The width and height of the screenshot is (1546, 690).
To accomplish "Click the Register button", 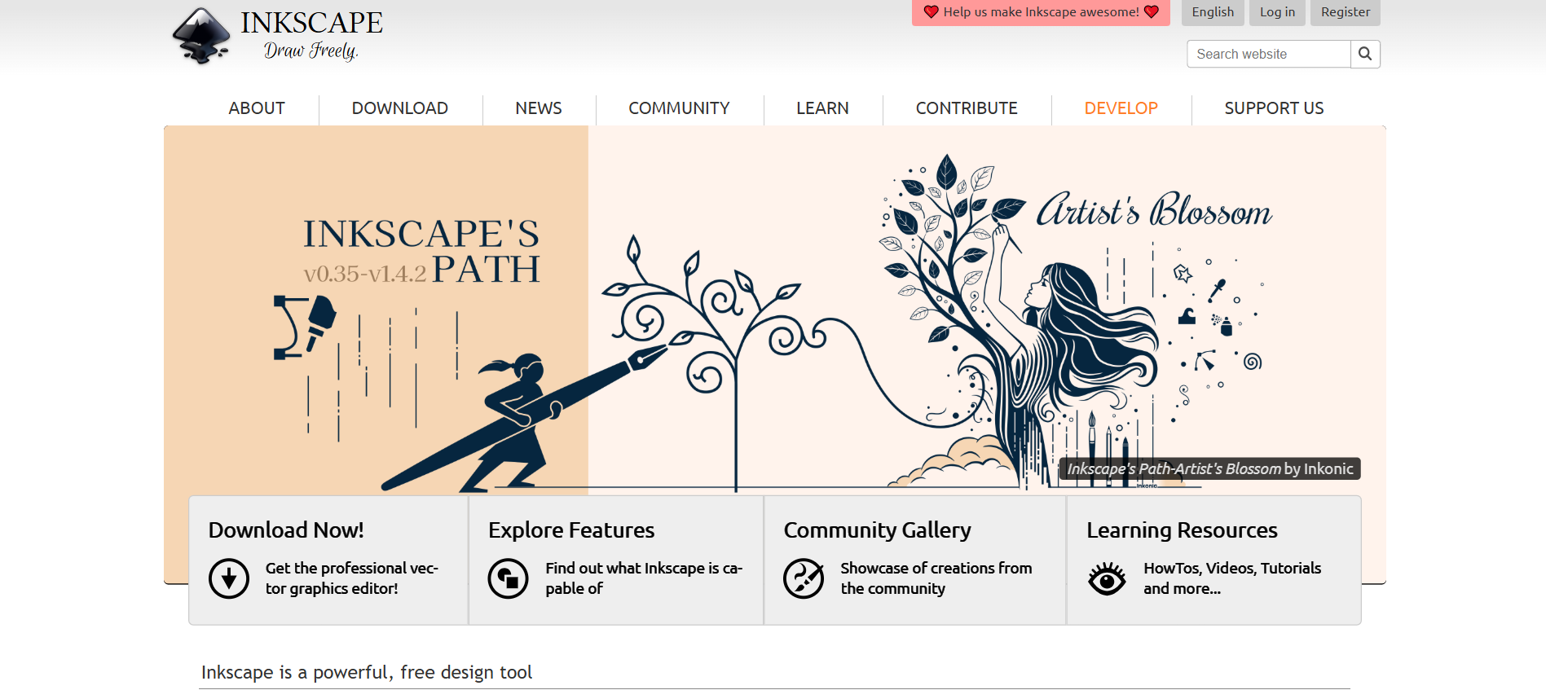I will click(x=1346, y=12).
